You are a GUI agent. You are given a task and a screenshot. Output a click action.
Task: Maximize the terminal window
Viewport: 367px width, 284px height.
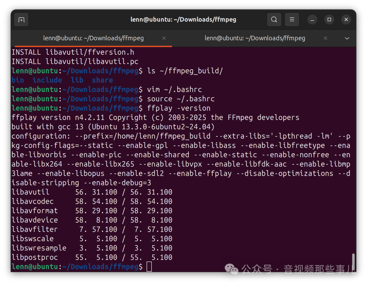329,19
